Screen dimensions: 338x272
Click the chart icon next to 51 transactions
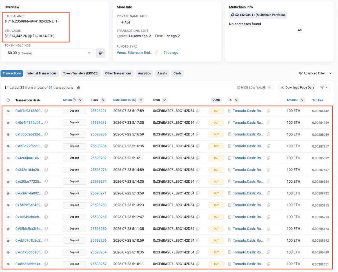coord(78,88)
